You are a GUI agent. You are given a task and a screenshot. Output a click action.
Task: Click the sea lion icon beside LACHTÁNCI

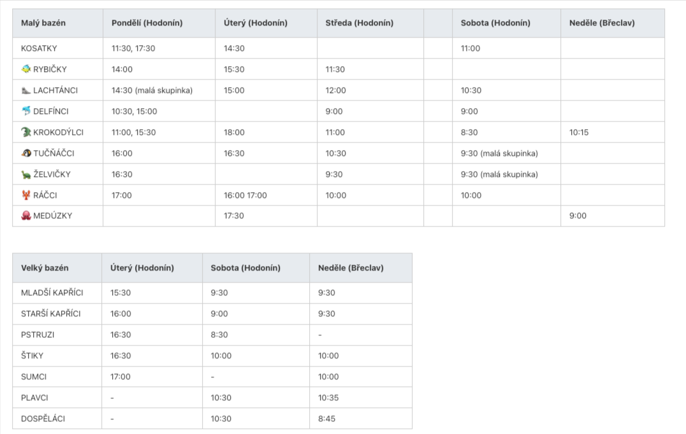[x=26, y=90]
